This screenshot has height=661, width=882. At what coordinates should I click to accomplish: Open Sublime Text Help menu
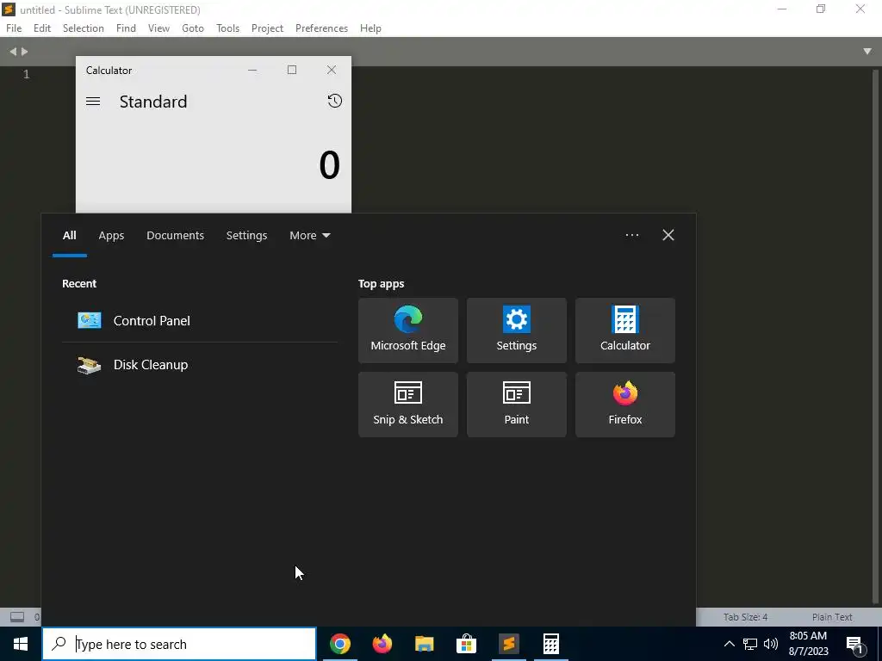pos(370,28)
